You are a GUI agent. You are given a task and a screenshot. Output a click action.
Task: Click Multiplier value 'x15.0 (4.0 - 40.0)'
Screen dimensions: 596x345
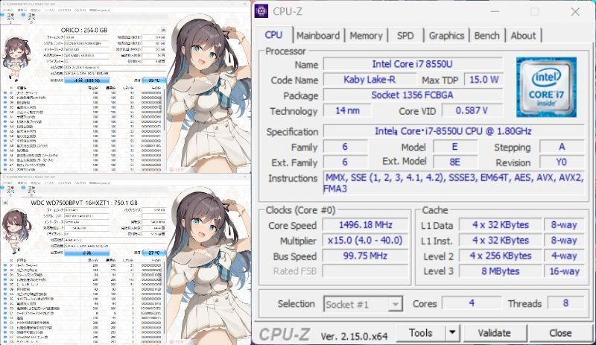coord(366,241)
